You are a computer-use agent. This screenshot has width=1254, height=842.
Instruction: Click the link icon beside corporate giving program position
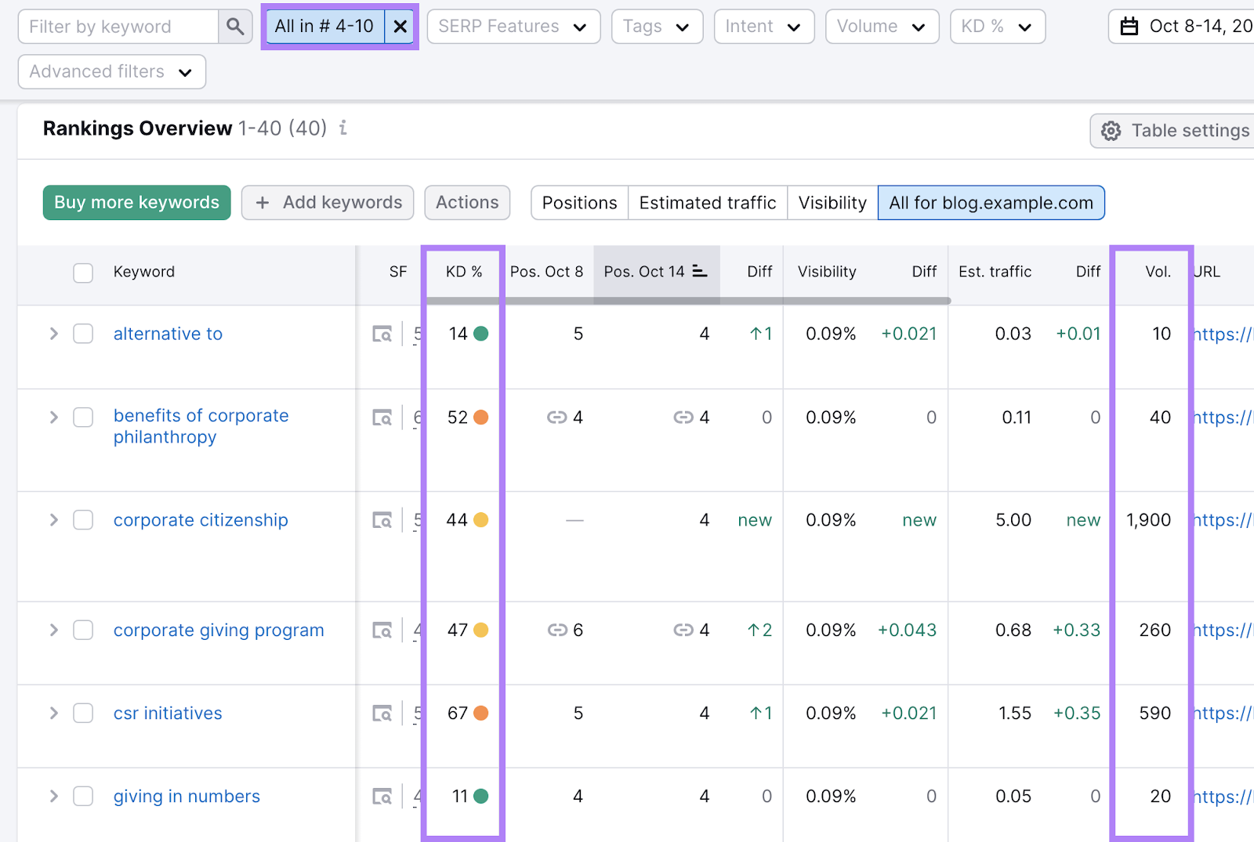point(557,630)
